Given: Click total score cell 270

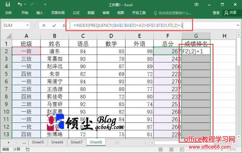Looking at the screenshot, I should tap(168, 82).
